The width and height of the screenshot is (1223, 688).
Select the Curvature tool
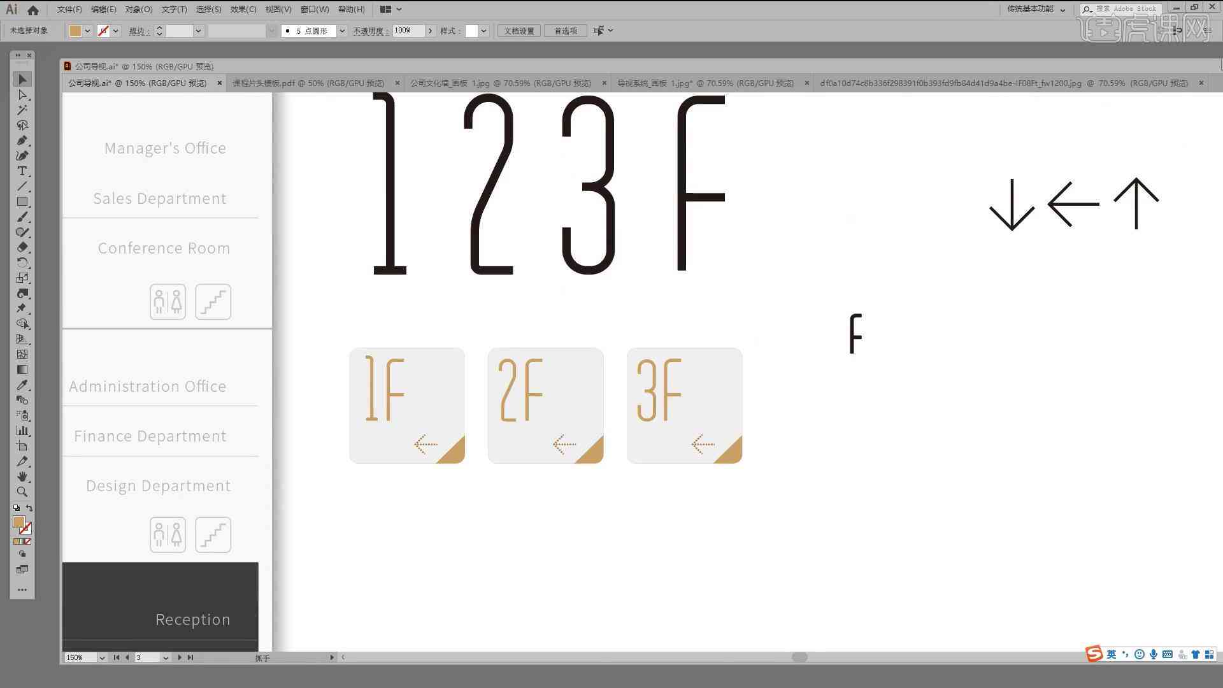tap(22, 156)
